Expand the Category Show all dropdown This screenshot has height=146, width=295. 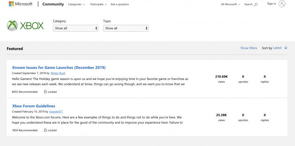click(75, 28)
